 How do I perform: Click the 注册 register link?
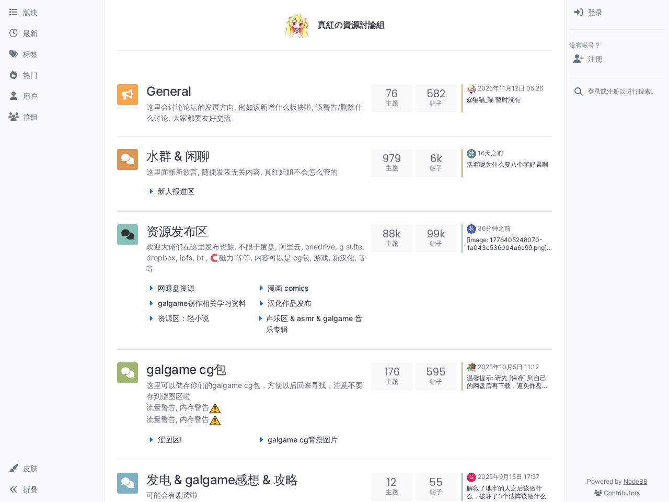coord(594,59)
